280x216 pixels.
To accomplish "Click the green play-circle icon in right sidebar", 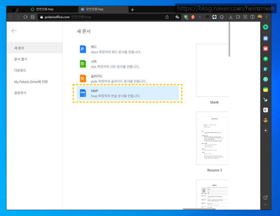I will pyautogui.click(x=266, y=79).
